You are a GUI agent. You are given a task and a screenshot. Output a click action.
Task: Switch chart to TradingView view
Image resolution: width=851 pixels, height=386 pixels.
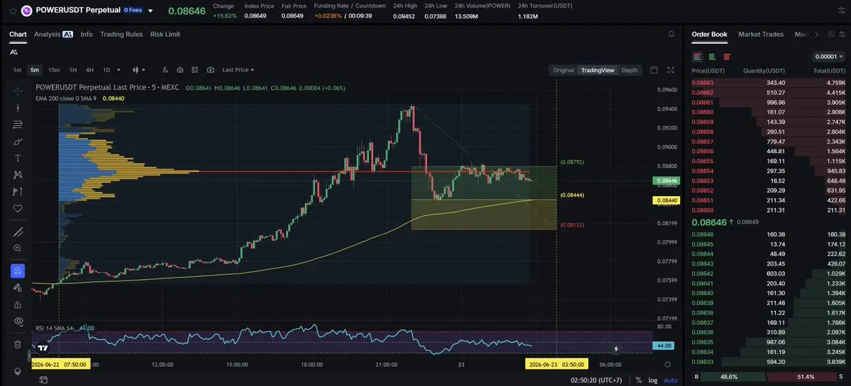tap(597, 70)
